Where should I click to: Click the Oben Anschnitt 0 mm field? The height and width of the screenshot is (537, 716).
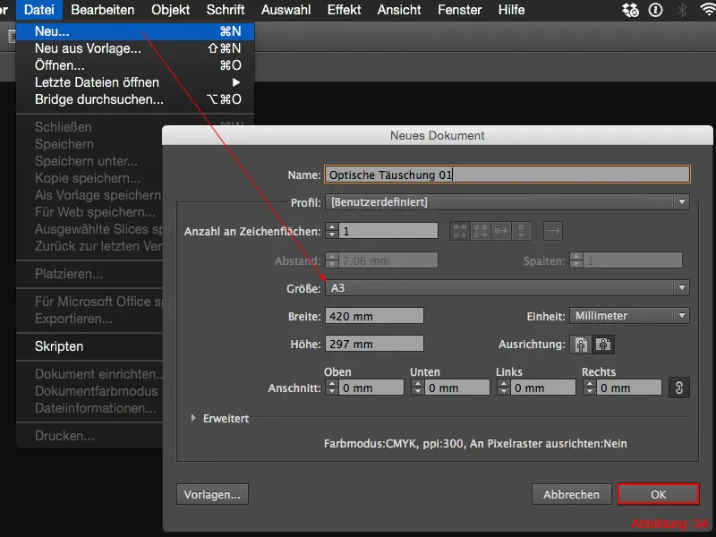point(371,388)
